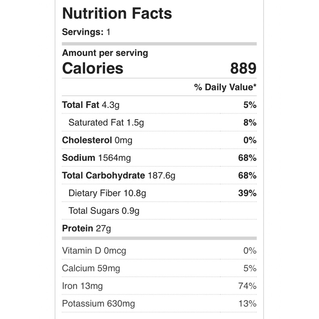319x319 pixels.
Task: Click the % Daily Value* header
Action: pyautogui.click(x=225, y=87)
